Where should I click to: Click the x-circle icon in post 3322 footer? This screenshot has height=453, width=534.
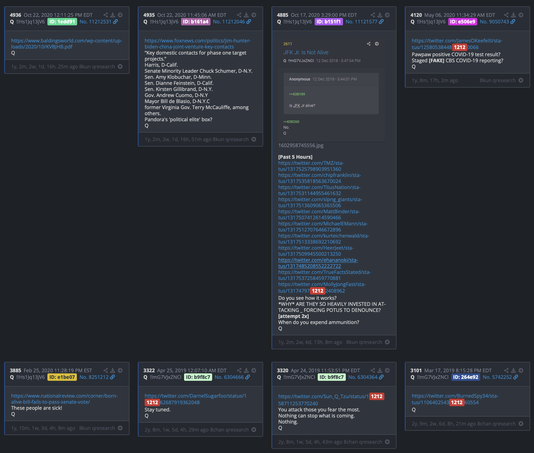point(254,430)
